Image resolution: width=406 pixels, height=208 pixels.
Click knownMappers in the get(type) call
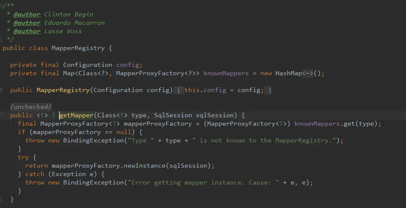click(x=317, y=124)
